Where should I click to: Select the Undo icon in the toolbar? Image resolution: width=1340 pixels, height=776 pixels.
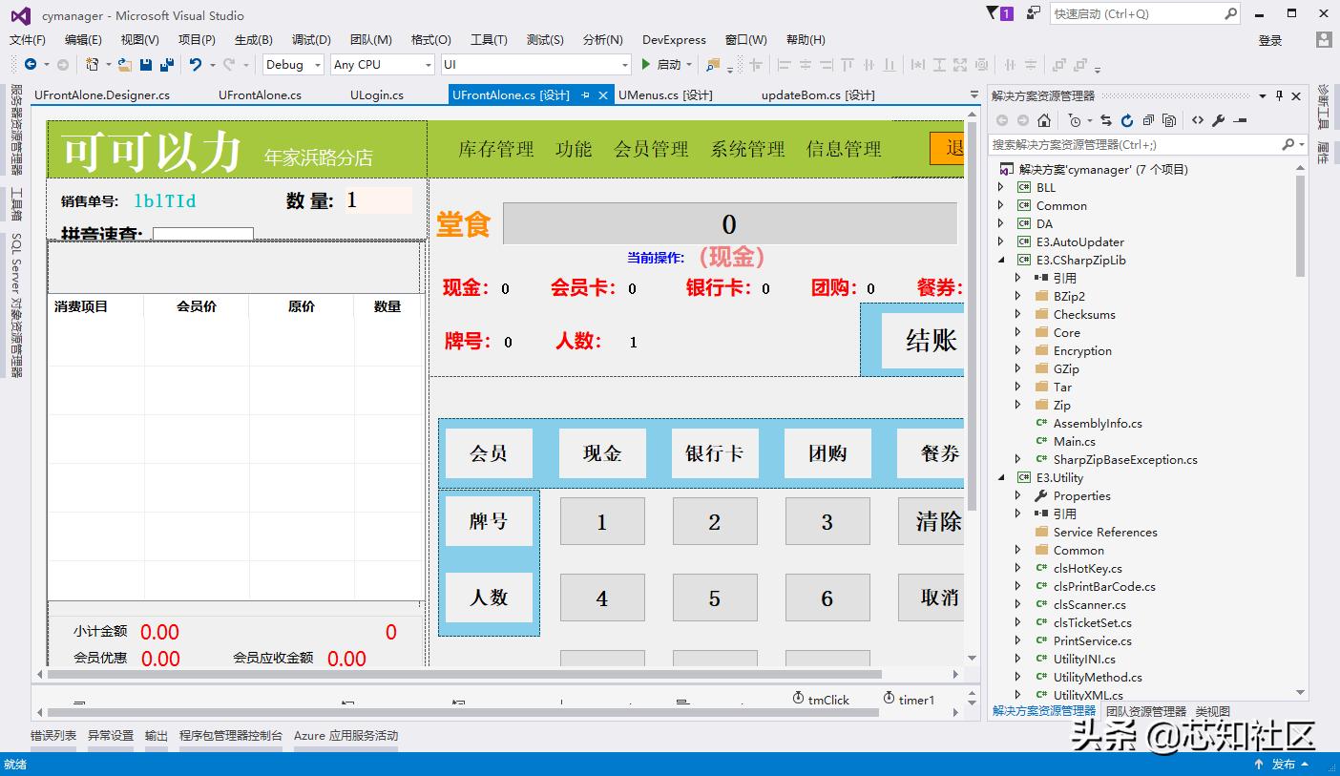[x=198, y=64]
